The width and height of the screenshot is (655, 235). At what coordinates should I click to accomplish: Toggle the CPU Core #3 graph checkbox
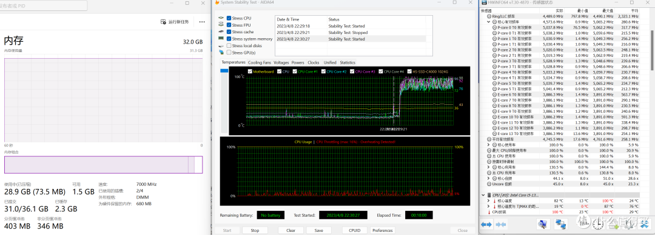pos(352,71)
